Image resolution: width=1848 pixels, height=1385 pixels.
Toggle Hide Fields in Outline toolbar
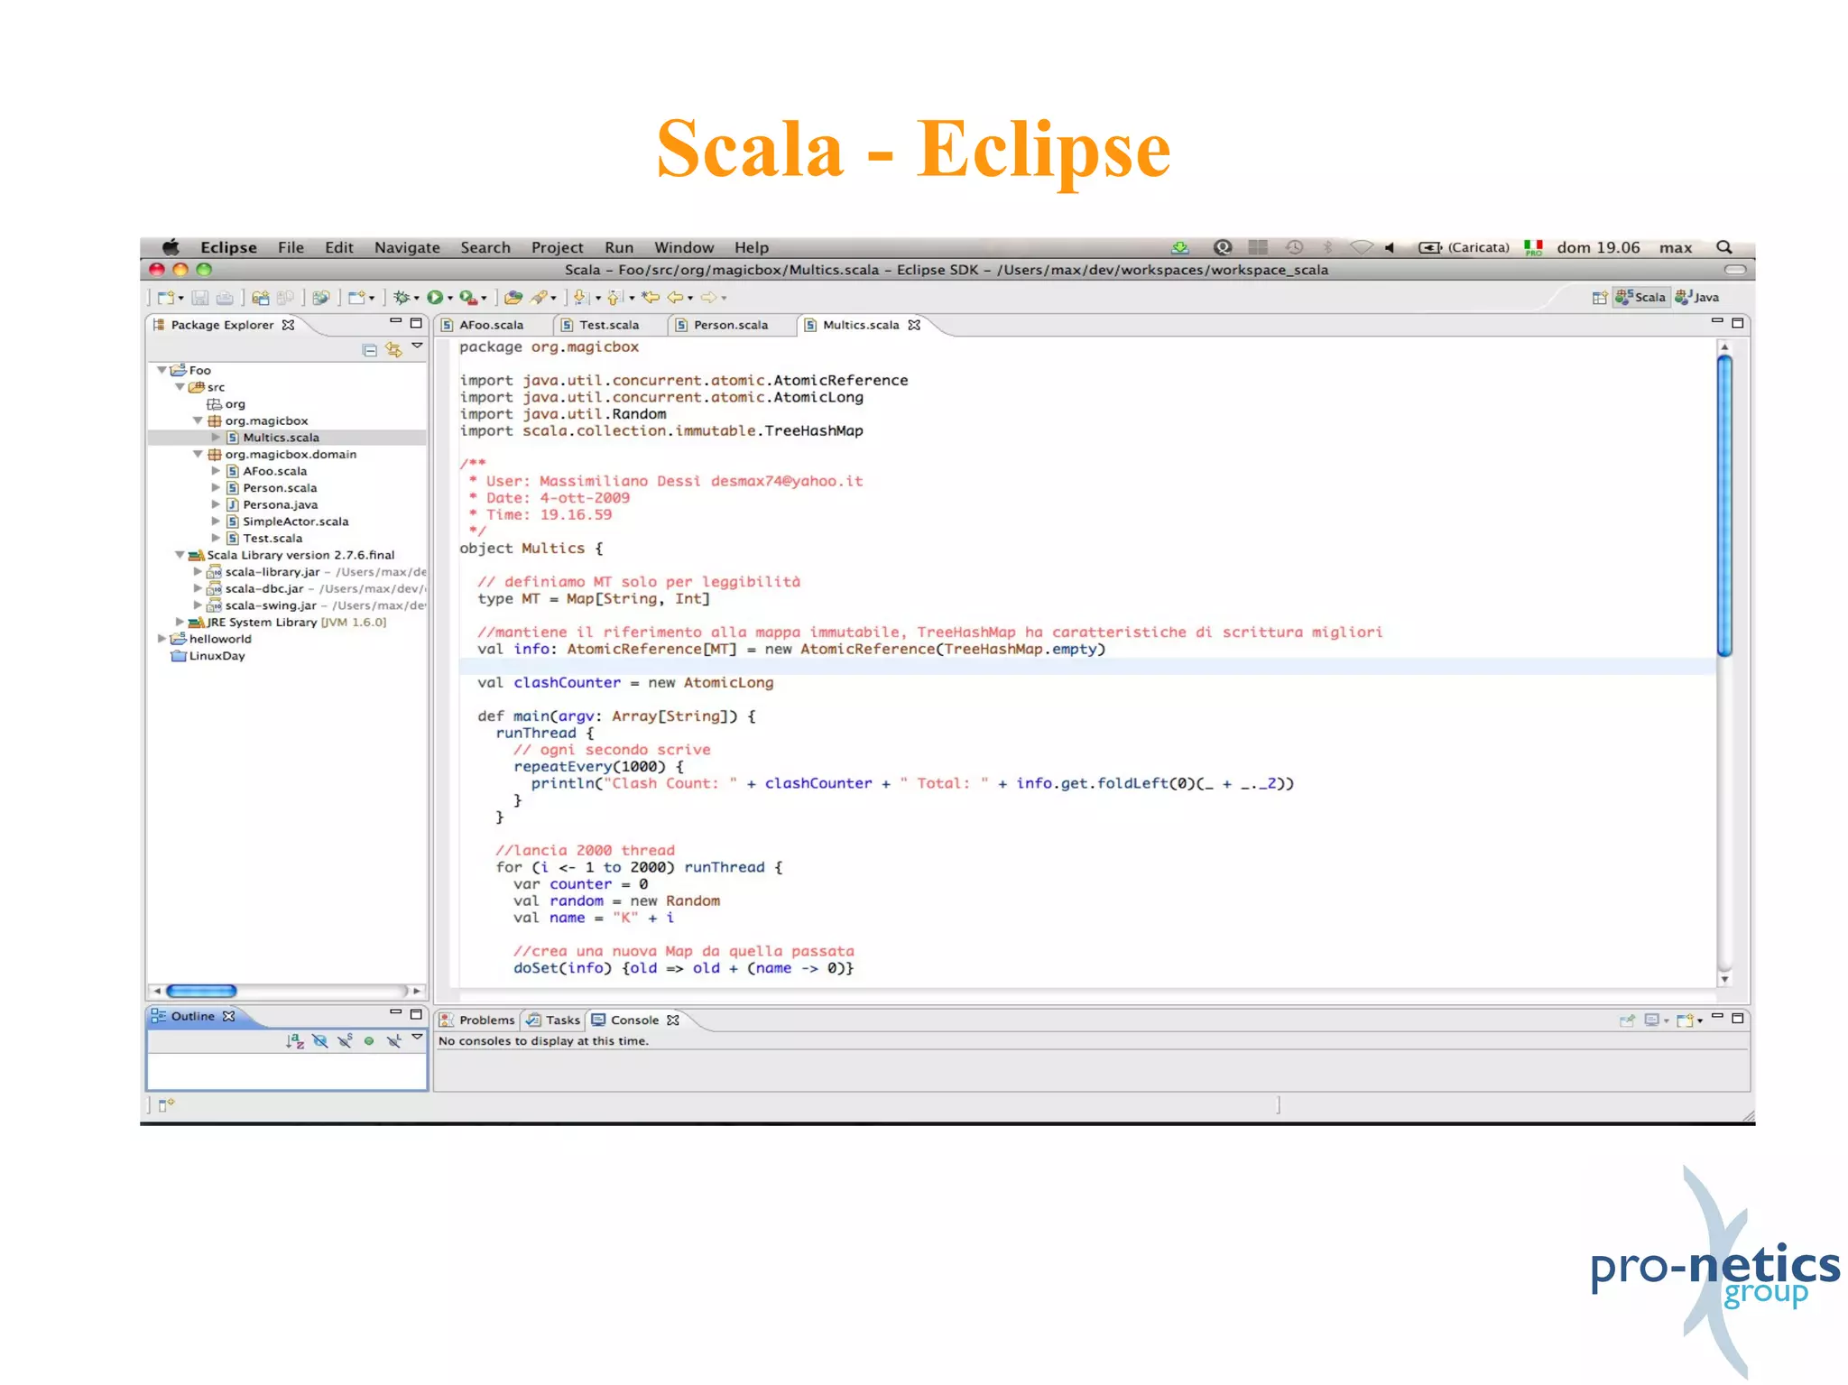(x=319, y=1041)
